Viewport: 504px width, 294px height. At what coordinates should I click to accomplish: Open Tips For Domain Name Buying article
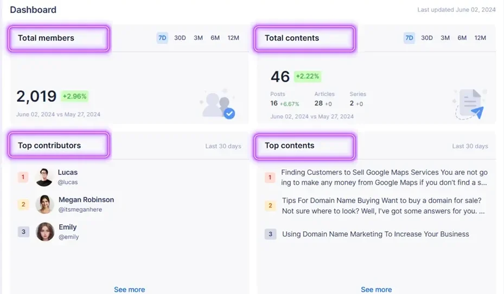click(383, 206)
